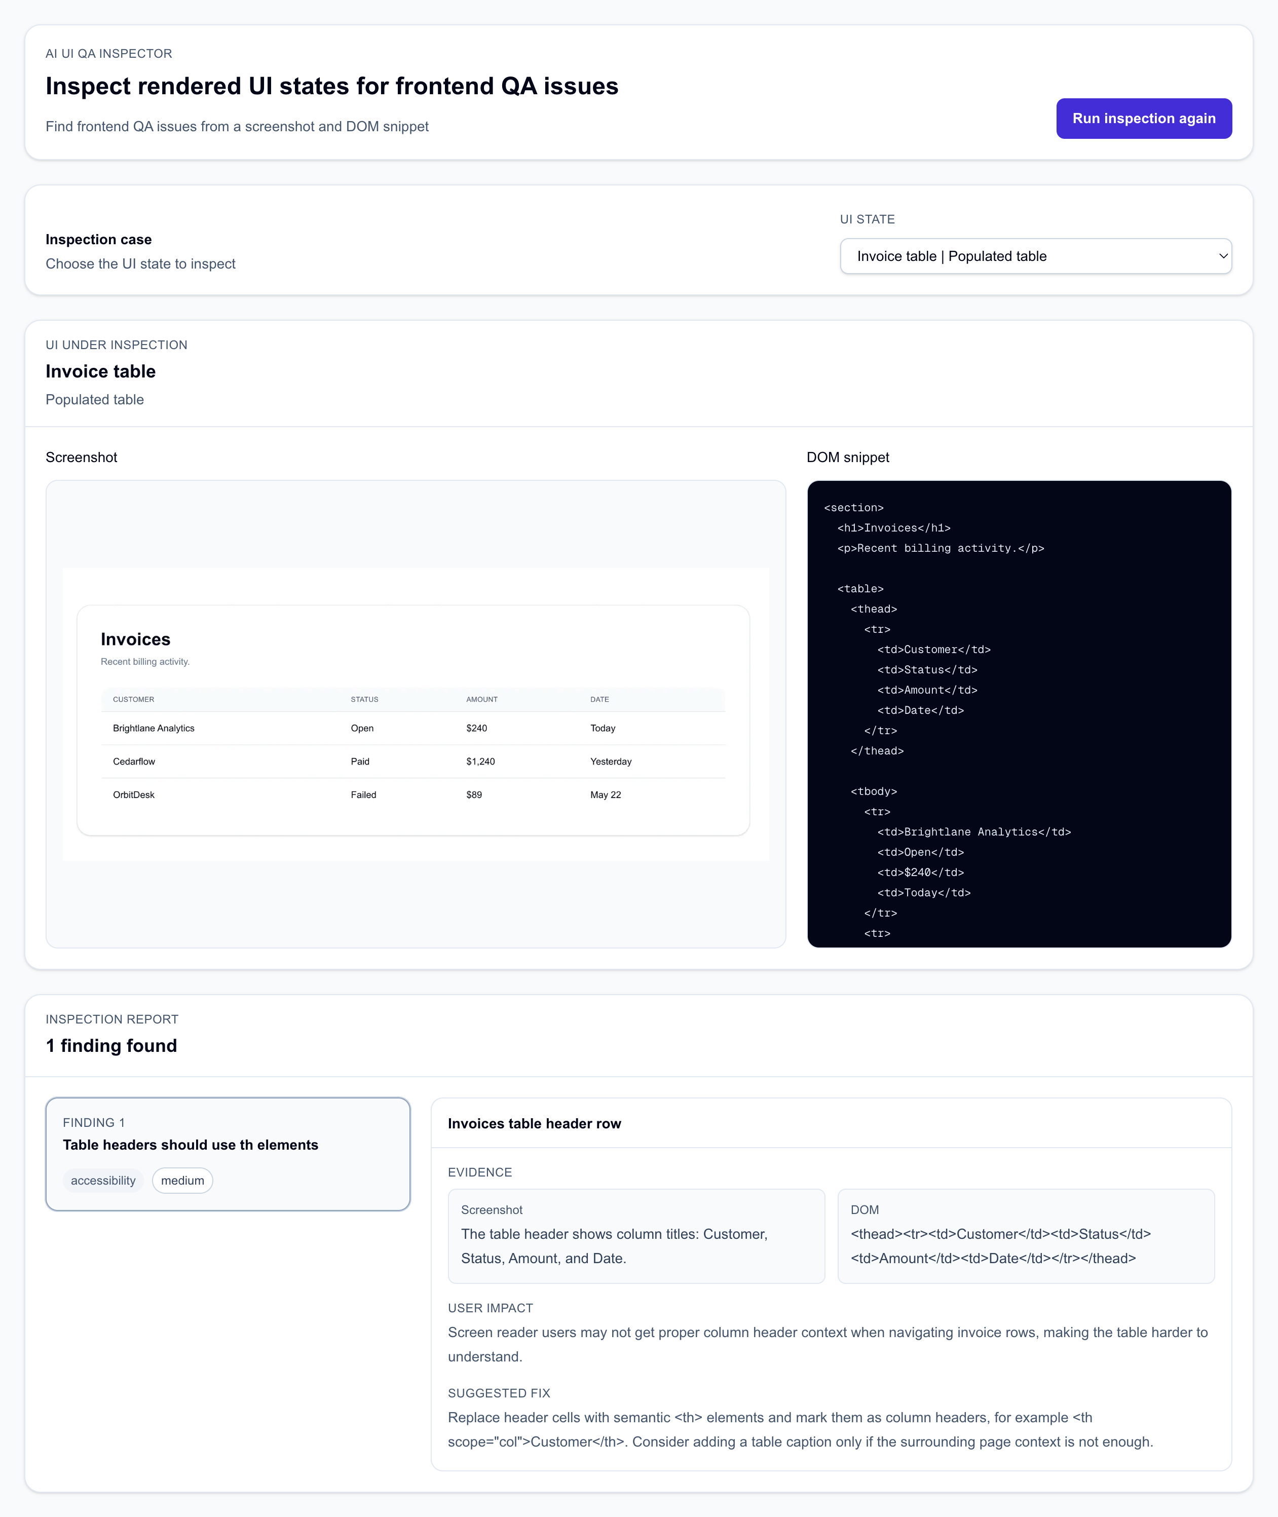The height and width of the screenshot is (1517, 1278).
Task: Click the STATUS column header
Action: point(364,699)
